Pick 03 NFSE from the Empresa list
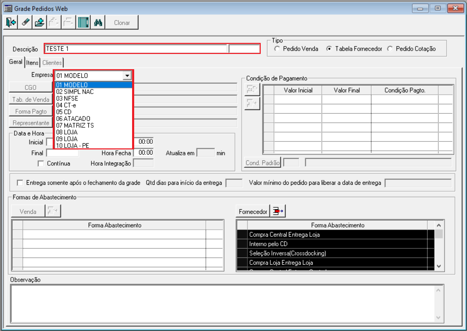The image size is (467, 331). click(x=94, y=98)
